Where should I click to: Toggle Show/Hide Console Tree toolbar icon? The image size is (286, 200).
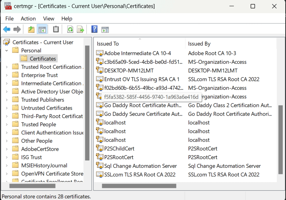42,30
